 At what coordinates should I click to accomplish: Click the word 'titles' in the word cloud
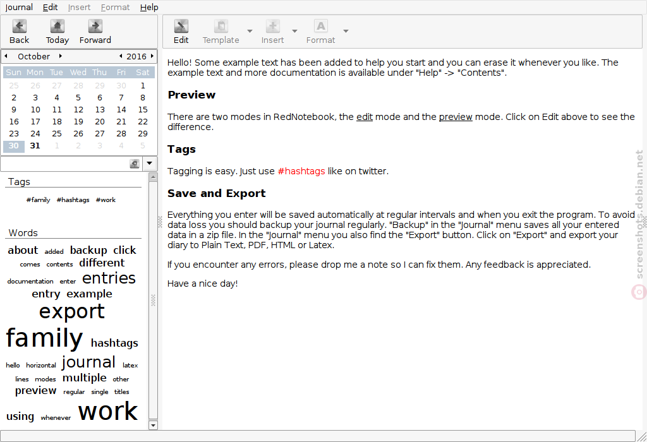(122, 391)
